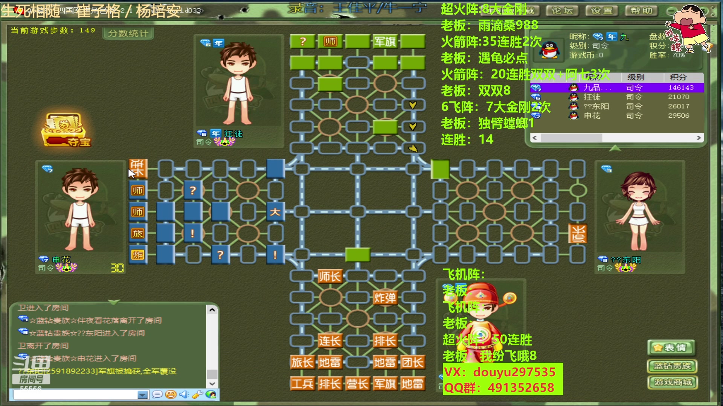Viewport: 723px width, 406px height.
Task: Click chat line 军旗被擒获,全军覆没
Action: point(137,371)
